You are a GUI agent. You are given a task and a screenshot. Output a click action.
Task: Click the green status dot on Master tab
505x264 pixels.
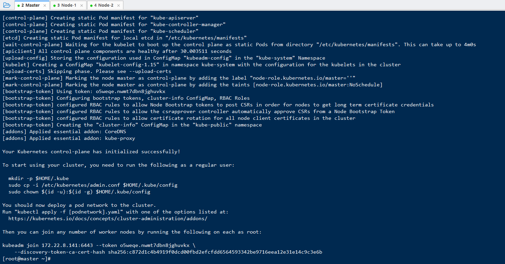click(x=18, y=5)
